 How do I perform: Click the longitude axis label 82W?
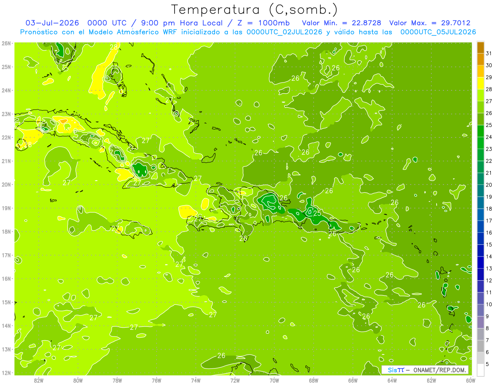(x=38, y=380)
